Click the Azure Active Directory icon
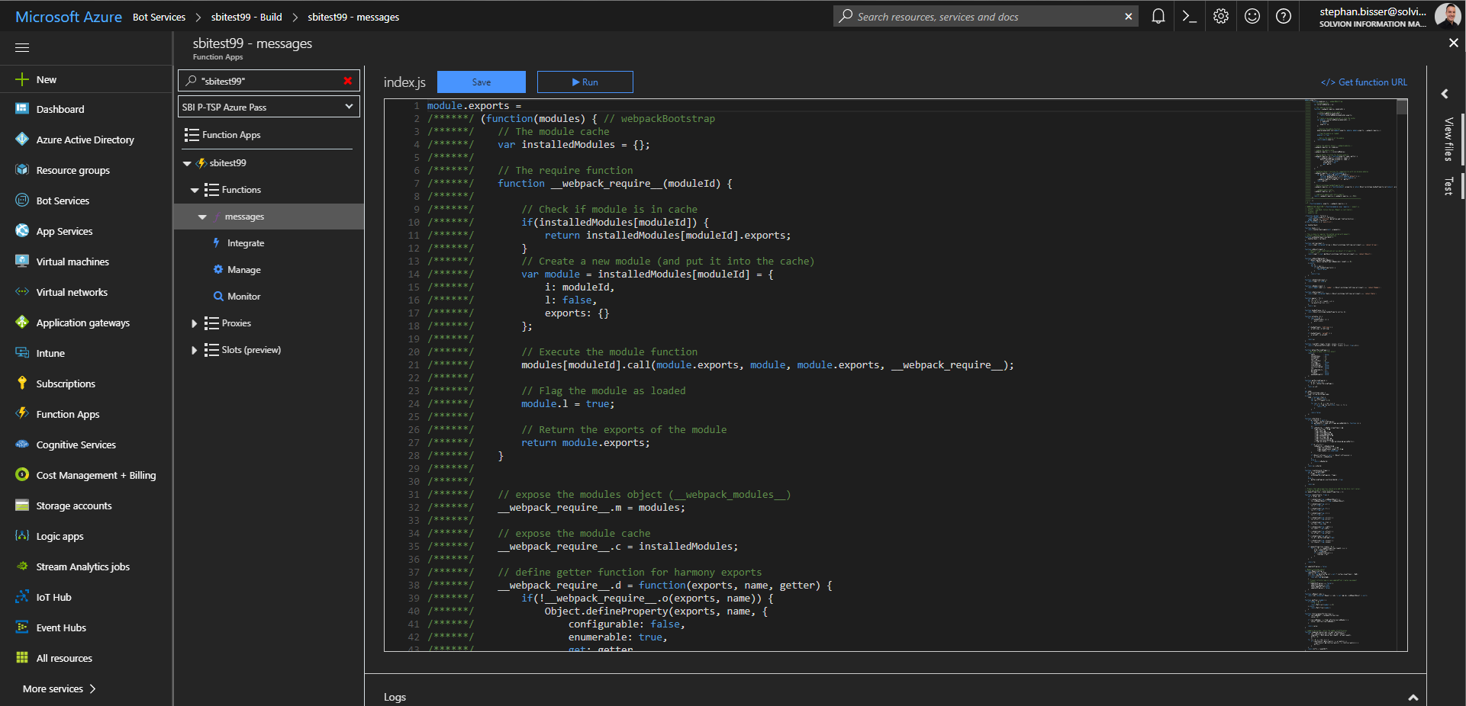The width and height of the screenshot is (1466, 706). [22, 140]
